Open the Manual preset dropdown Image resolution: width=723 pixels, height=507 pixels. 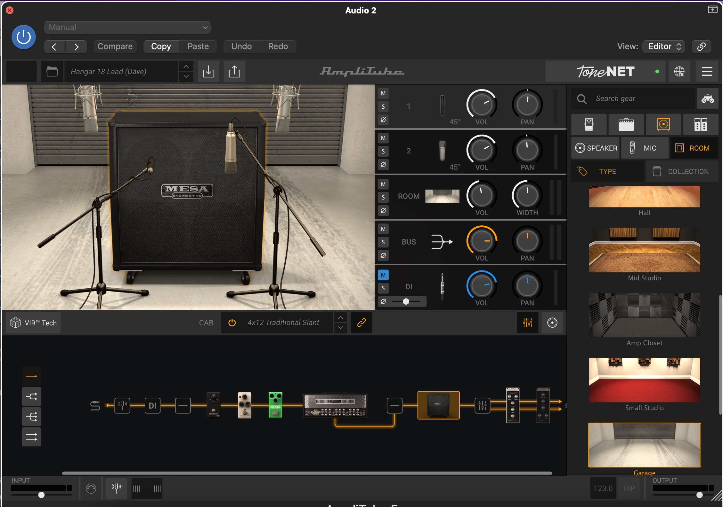click(x=127, y=27)
